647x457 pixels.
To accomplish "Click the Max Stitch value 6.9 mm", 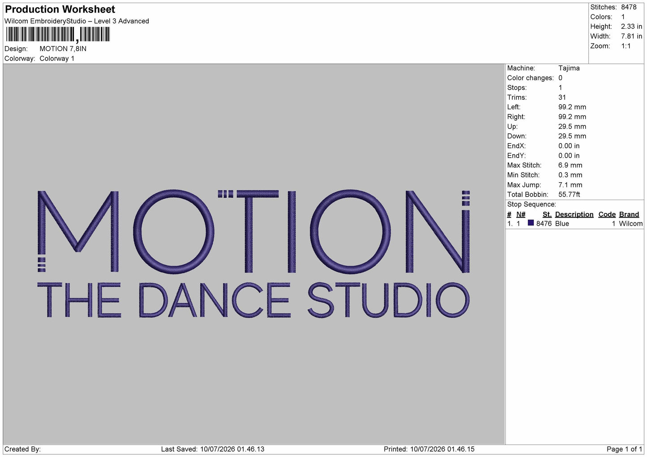I will coord(570,165).
